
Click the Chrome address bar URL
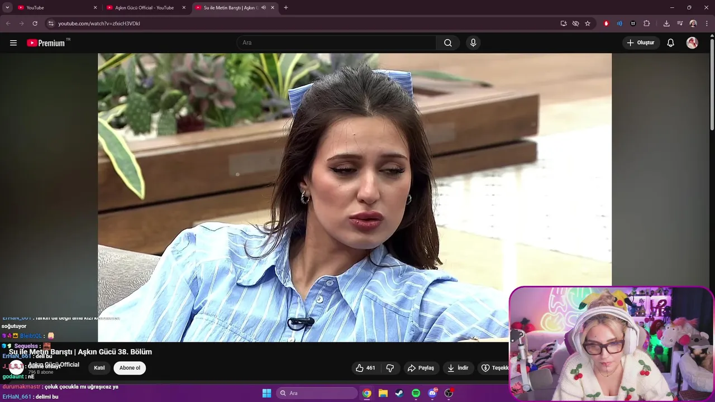99,23
